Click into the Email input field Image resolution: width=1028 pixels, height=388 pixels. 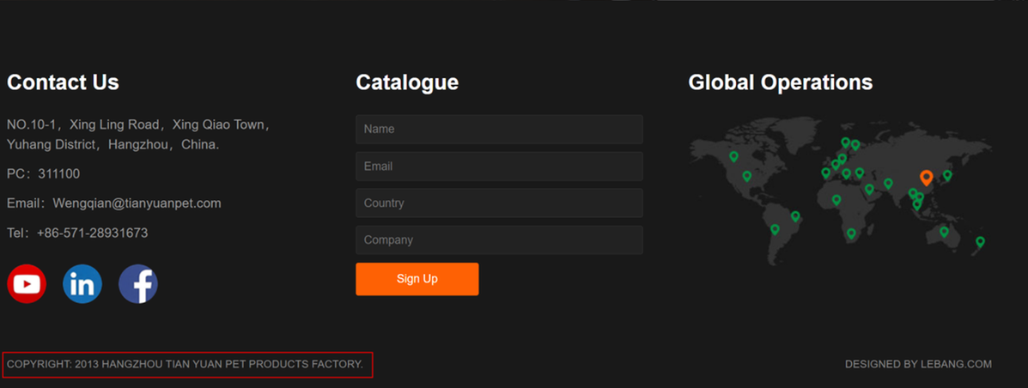(499, 167)
